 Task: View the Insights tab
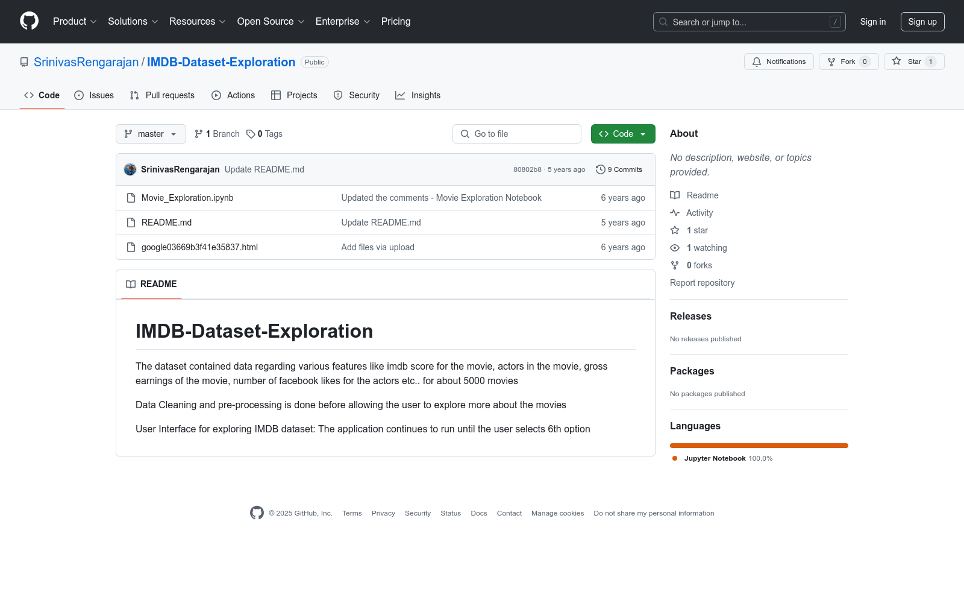[418, 95]
